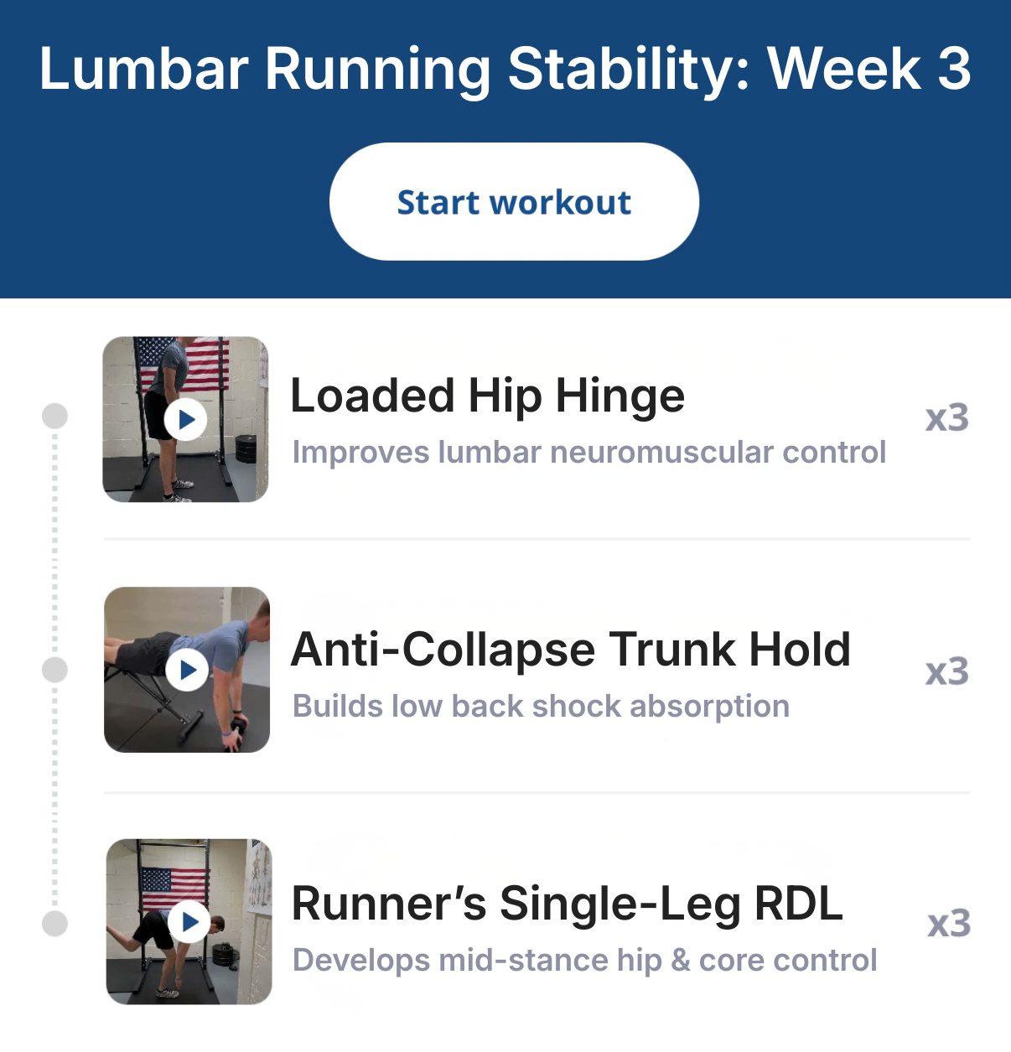Click the Loaded Hip Hinge thumbnail

point(185,419)
